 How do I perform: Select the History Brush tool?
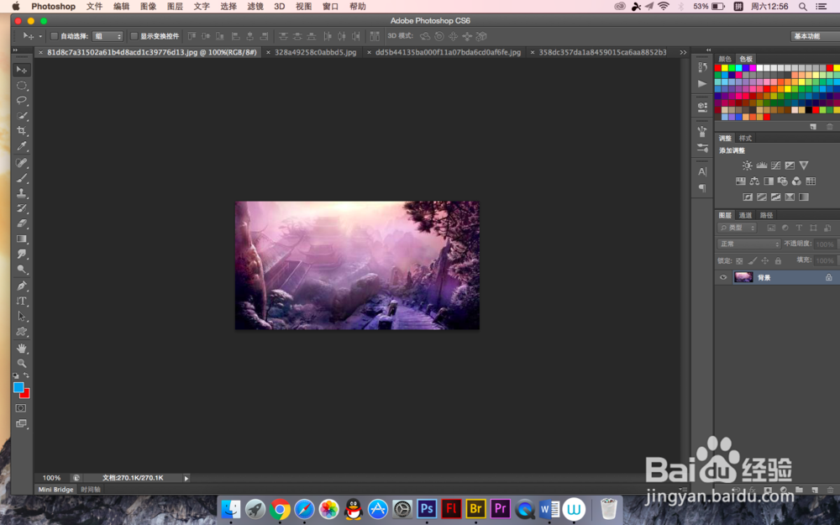coord(22,207)
